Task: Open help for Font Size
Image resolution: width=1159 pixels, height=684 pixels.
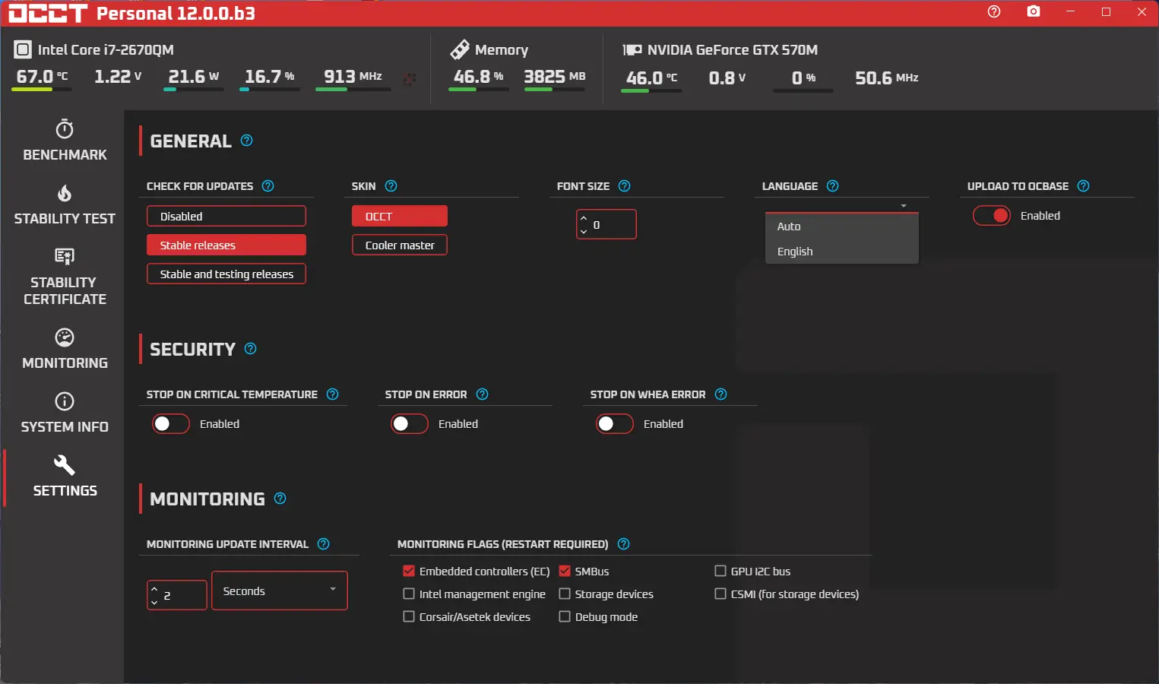Action: tap(625, 186)
